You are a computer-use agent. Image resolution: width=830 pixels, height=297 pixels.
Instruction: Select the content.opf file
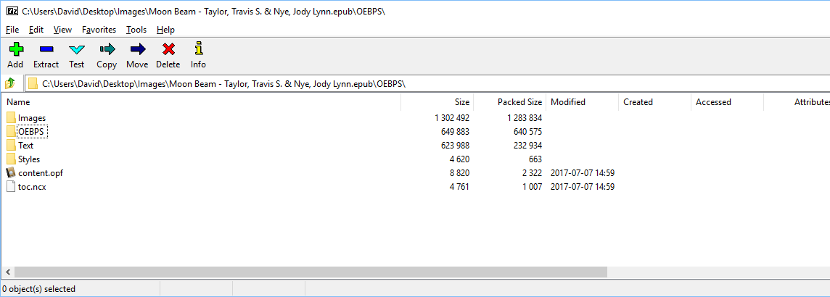click(41, 173)
